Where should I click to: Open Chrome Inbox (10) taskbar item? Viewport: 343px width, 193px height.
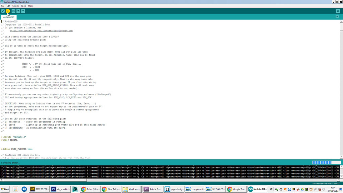coord(90,189)
